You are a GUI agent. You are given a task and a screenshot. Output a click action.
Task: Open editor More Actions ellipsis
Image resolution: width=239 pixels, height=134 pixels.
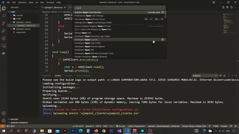(x=236, y=7)
